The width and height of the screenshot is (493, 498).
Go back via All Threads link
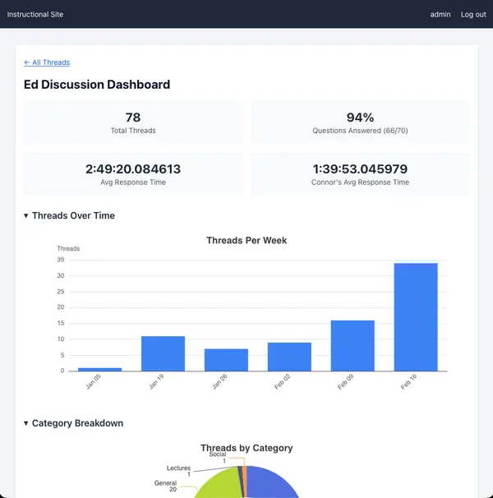[x=47, y=62]
